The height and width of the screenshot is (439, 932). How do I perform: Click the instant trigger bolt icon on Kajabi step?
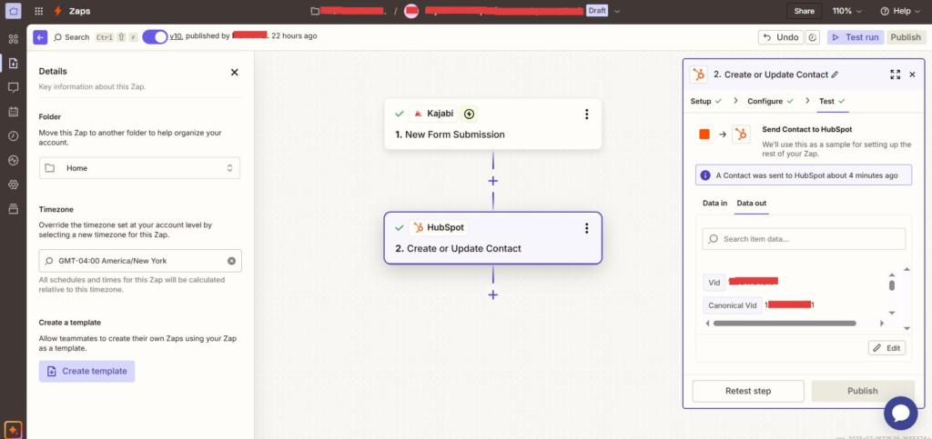470,114
